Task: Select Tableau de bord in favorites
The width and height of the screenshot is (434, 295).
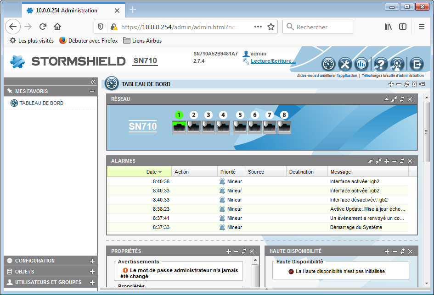Action: point(41,103)
